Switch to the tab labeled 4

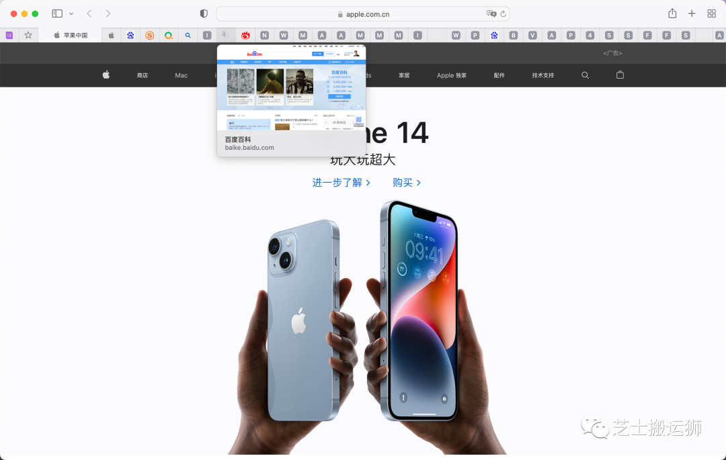pyautogui.click(x=590, y=35)
